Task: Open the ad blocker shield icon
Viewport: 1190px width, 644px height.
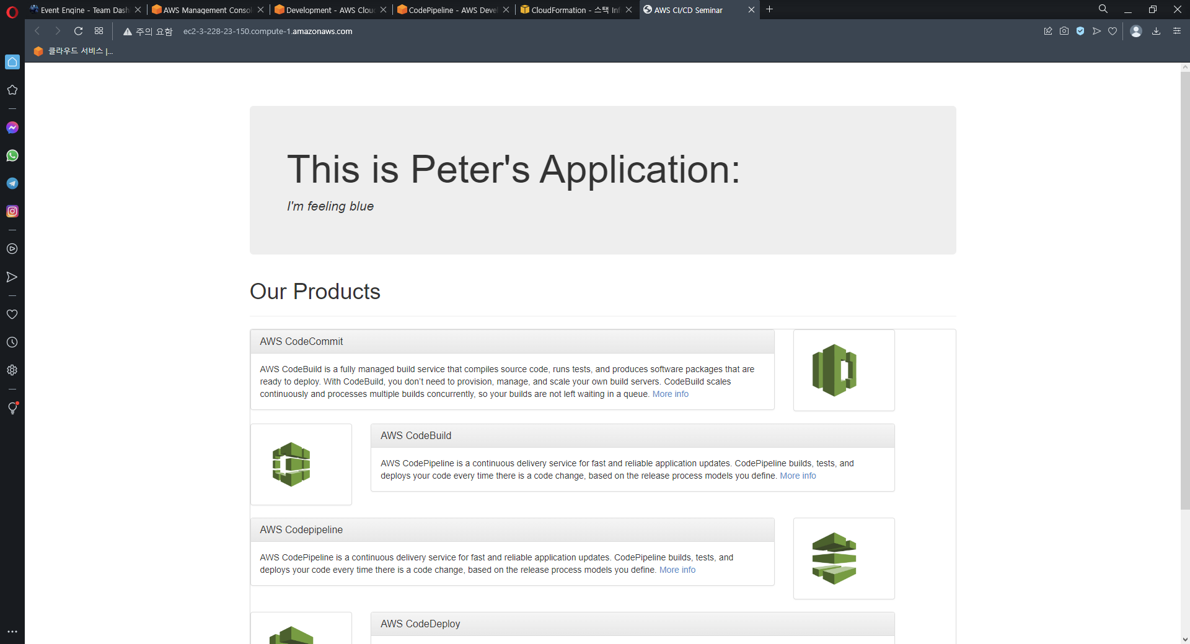Action: point(1080,31)
